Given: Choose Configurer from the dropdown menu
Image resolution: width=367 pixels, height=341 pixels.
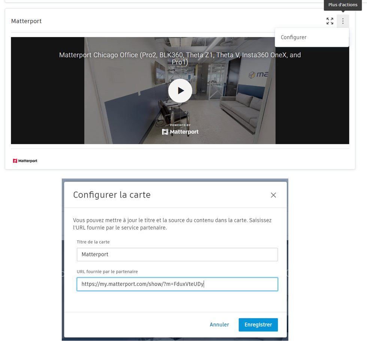Looking at the screenshot, I should (x=312, y=37).
